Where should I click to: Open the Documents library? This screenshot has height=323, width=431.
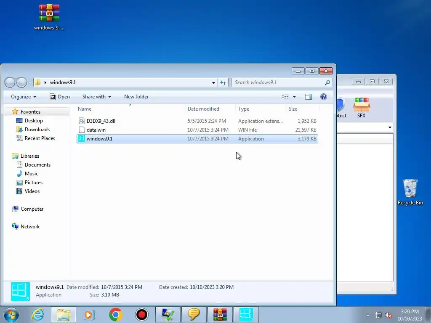[x=37, y=165]
